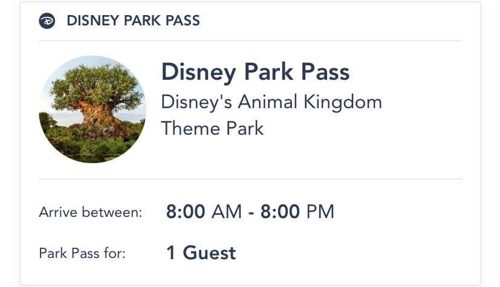Select the 8:00 PM end time
This screenshot has height=287, width=500.
pyautogui.click(x=297, y=212)
